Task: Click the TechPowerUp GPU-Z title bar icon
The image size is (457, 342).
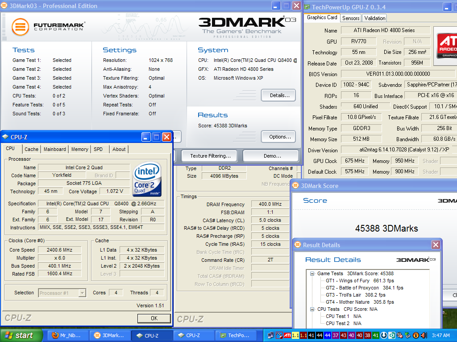Action: point(307,7)
